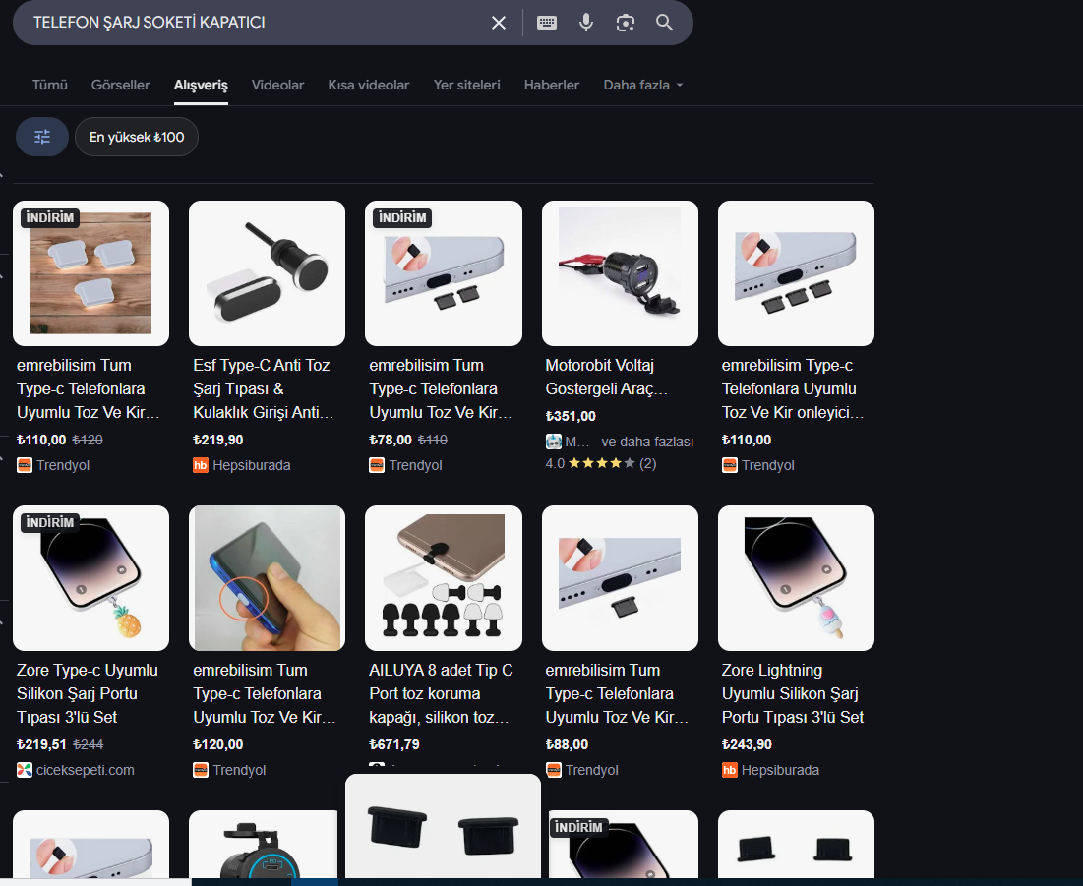Click the 4.0 star rating of Motorobit
The height and width of the screenshot is (886, 1083).
[600, 463]
